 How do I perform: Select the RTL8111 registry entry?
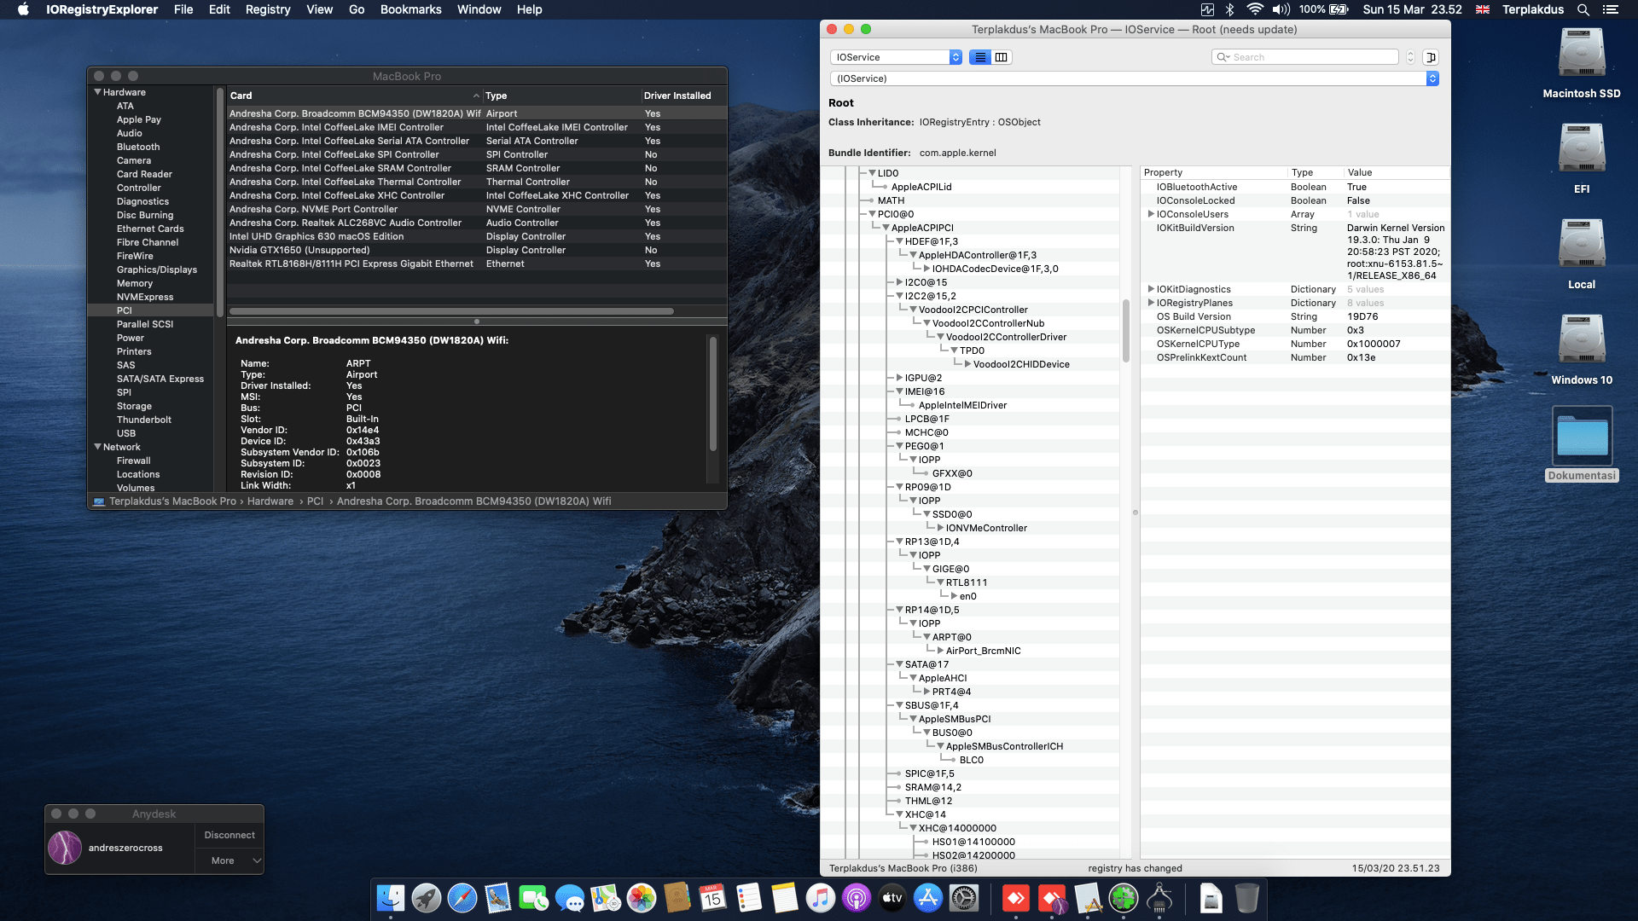967,582
